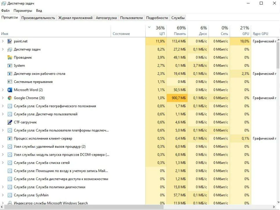
Task: Switch to the Производительность tab
Action: point(38,18)
